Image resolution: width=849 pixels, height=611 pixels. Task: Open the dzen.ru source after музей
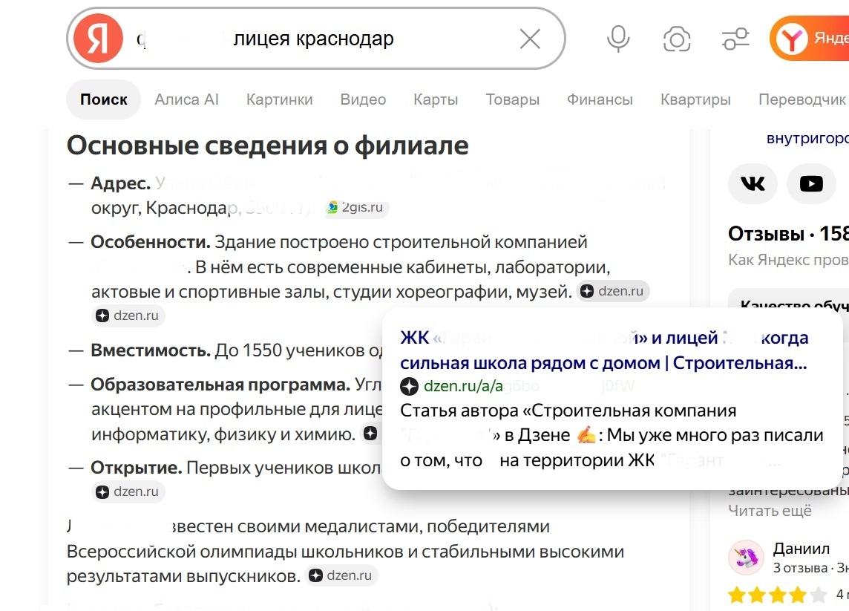(x=613, y=292)
